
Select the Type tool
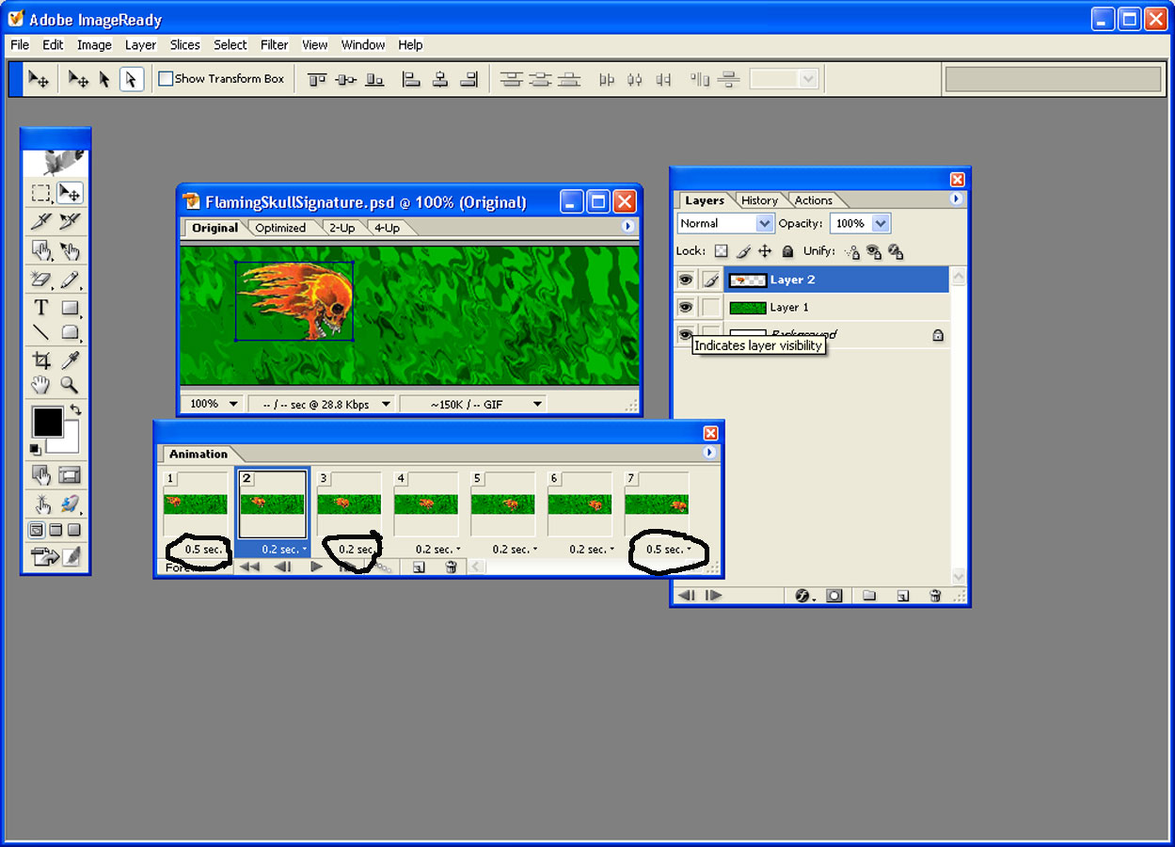41,307
